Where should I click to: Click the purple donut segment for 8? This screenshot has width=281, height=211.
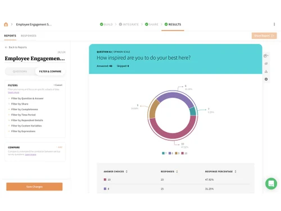175,95
